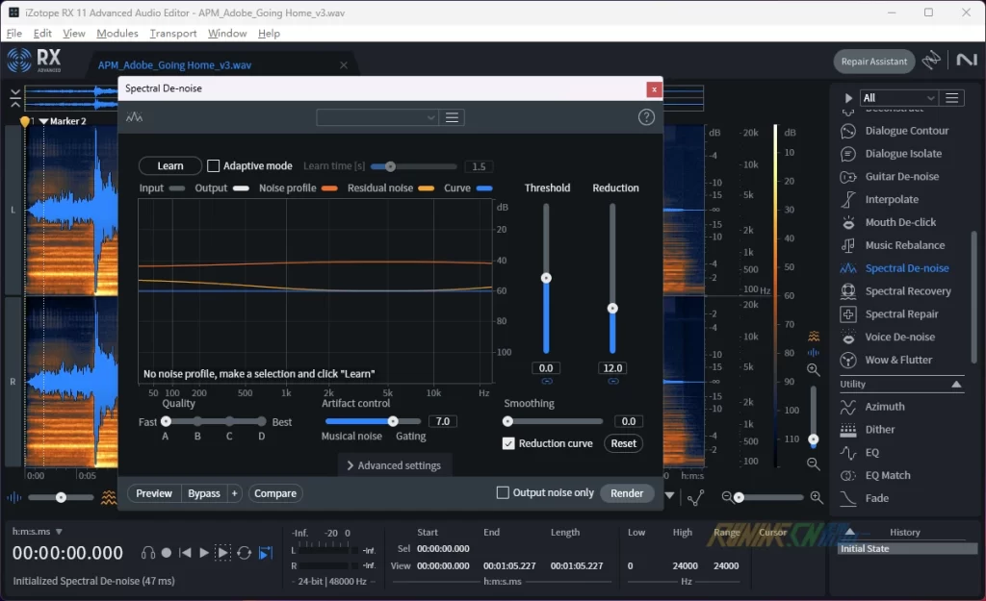The height and width of the screenshot is (601, 986).
Task: Click the Spectral De-noise help icon
Action: [646, 117]
